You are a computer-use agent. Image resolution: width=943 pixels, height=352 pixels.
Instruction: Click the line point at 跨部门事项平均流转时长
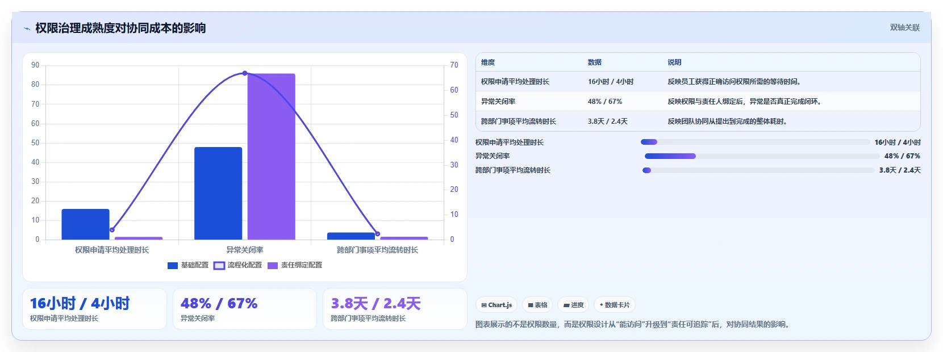point(378,234)
